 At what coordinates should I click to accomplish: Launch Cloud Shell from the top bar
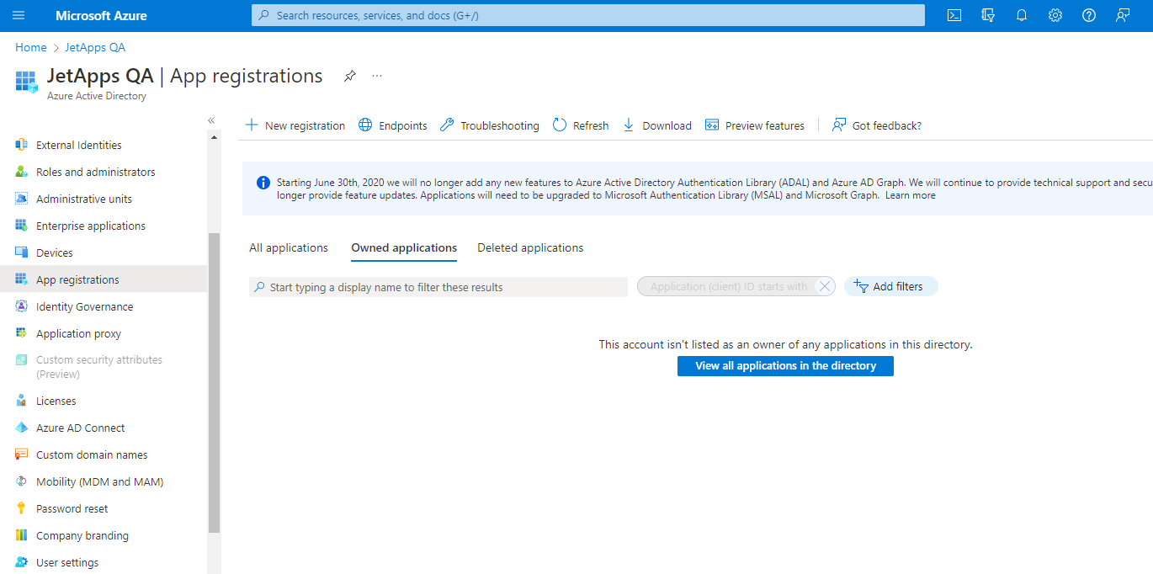point(954,15)
